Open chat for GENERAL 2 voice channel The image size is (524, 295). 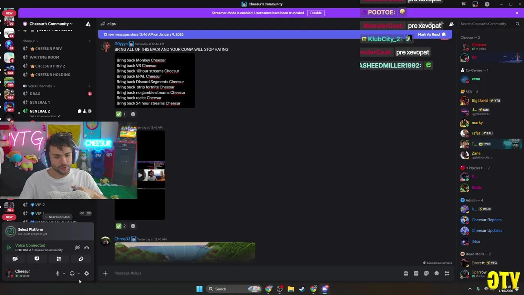click(x=79, y=111)
